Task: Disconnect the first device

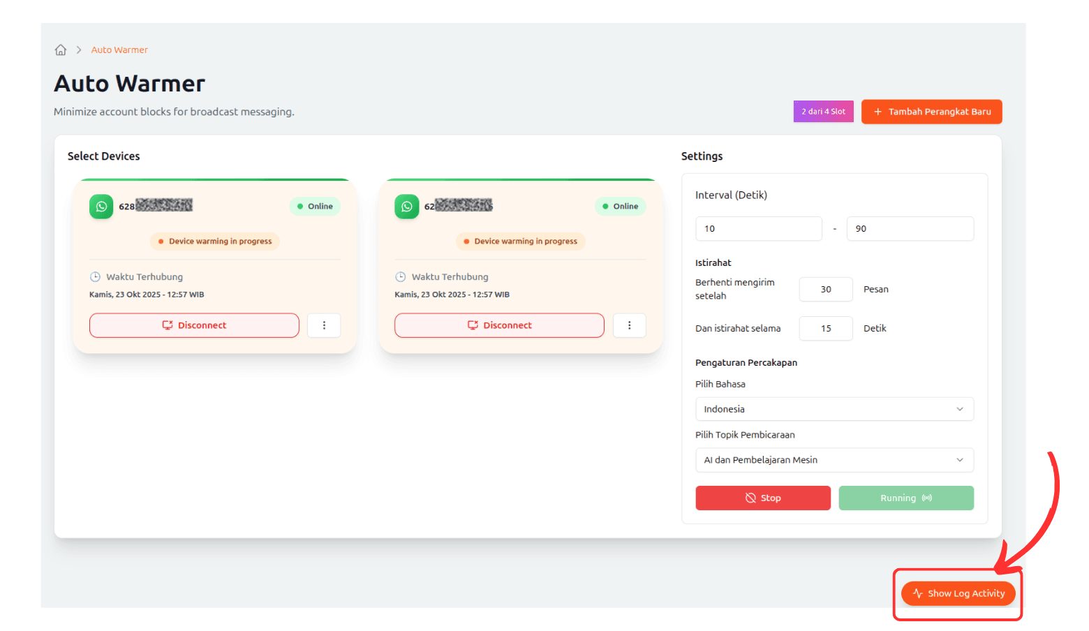Action: (x=194, y=325)
